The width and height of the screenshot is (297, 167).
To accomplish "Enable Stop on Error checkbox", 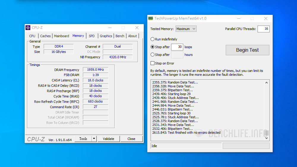I will point(153,63).
